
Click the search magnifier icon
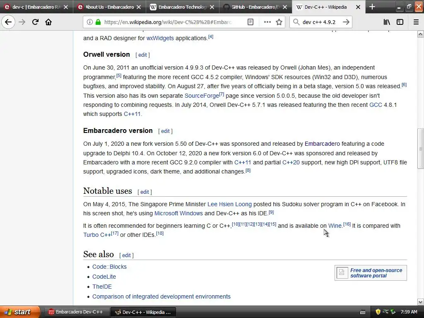[x=296, y=22]
